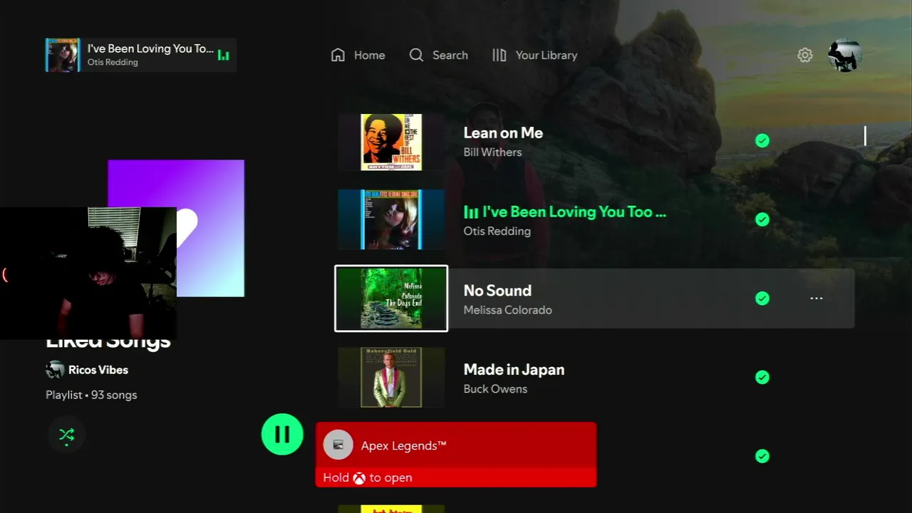Click now playing album art thumbnail
This screenshot has width=912, height=513.
tap(63, 55)
